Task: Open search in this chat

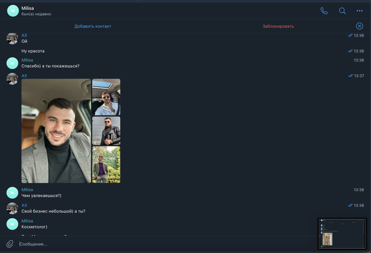Action: [x=342, y=11]
